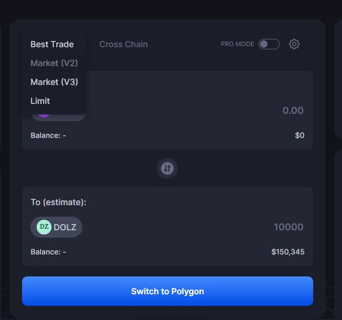This screenshot has width=342, height=320.
Task: Click the swap direction arrows icon
Action: 167,168
